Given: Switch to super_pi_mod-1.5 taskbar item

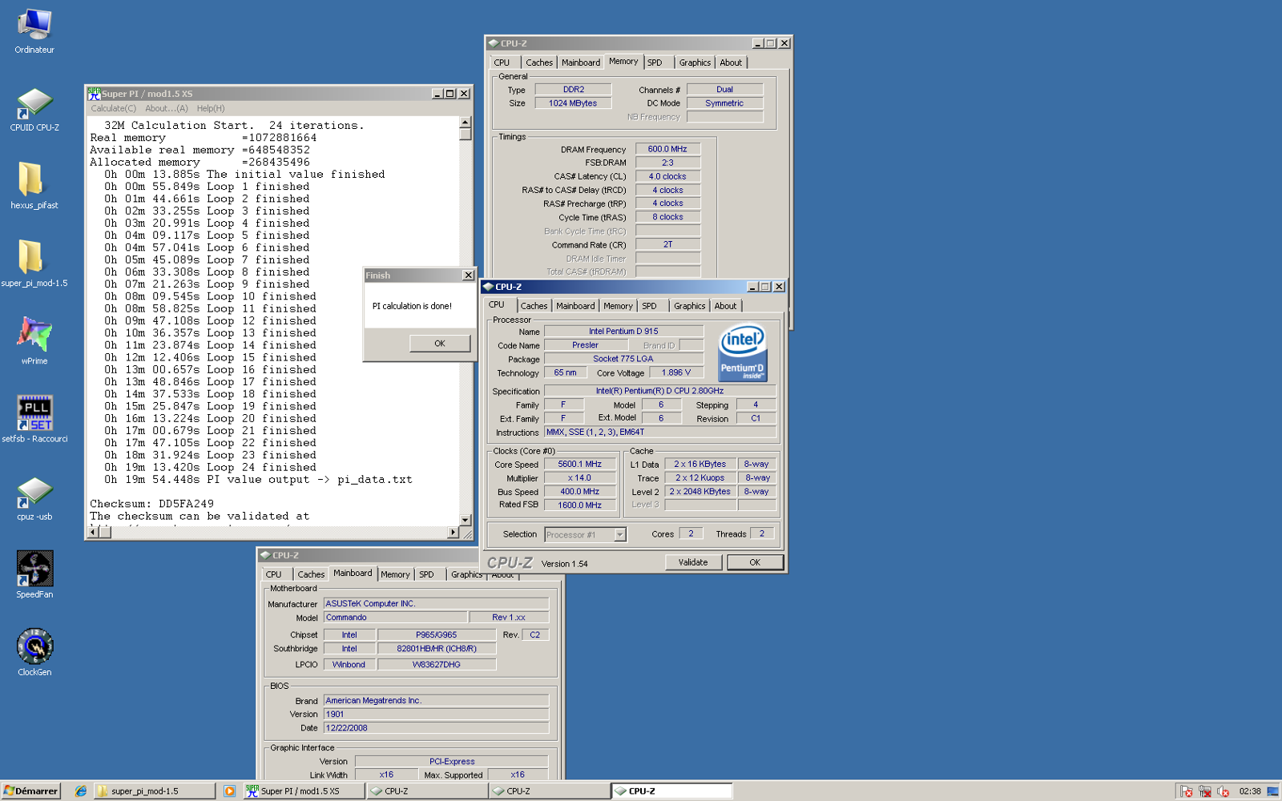Looking at the screenshot, I should (x=155, y=791).
